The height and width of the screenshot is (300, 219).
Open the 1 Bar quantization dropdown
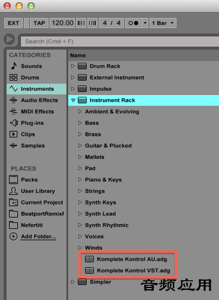(x=163, y=23)
